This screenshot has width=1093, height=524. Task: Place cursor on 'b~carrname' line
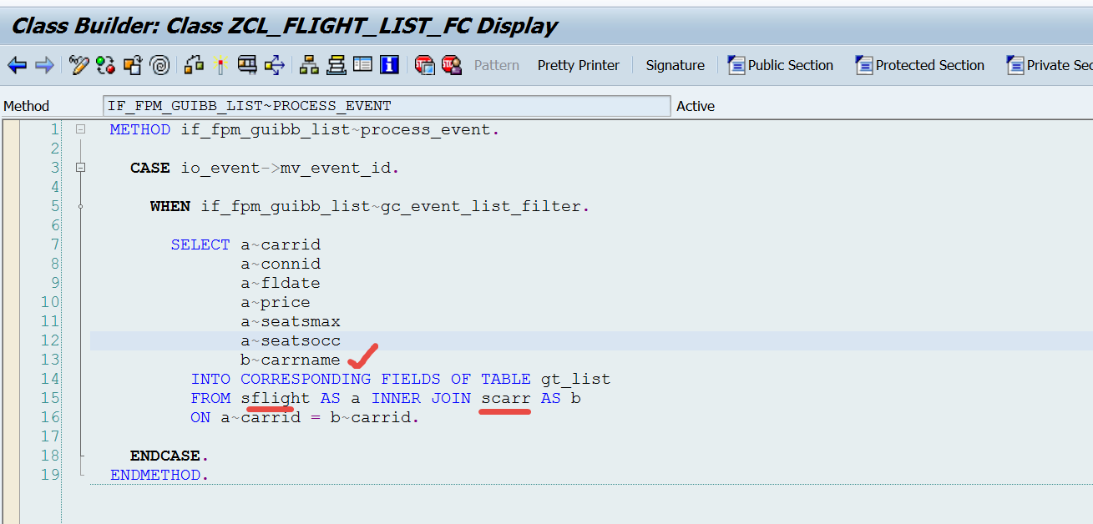coord(291,360)
